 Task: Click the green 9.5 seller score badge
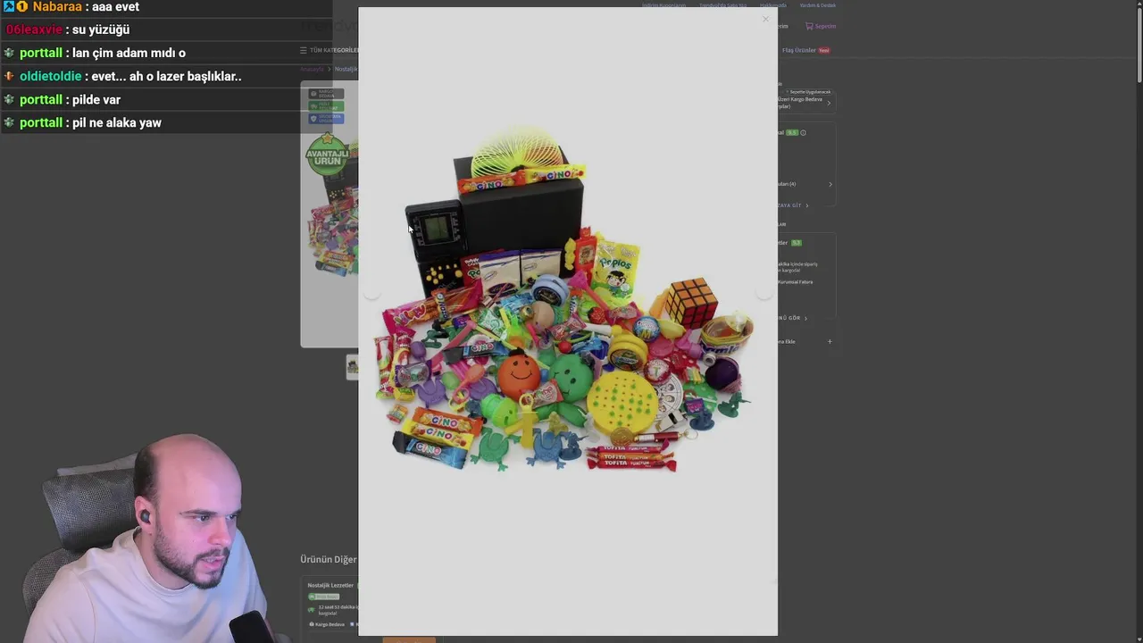point(791,133)
